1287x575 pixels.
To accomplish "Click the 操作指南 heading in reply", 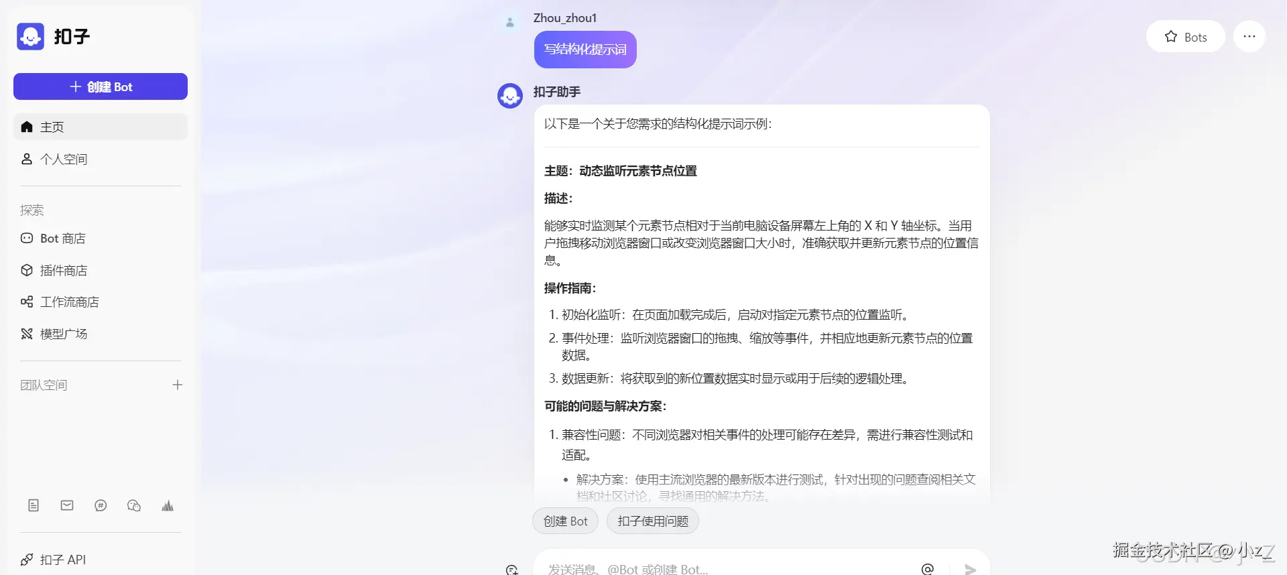I will tap(570, 288).
